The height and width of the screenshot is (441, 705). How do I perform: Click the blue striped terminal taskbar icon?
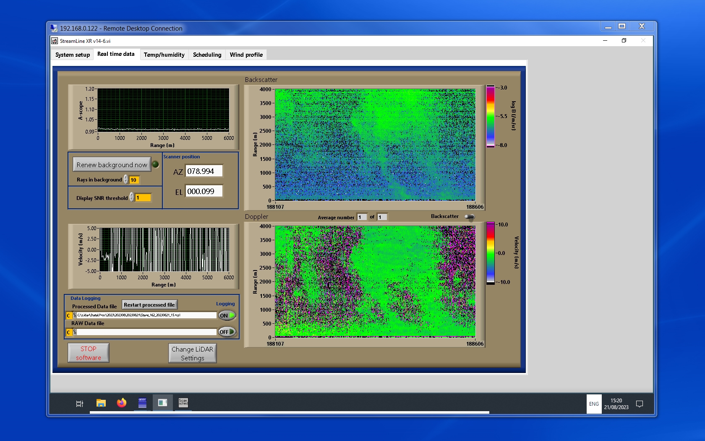click(142, 403)
